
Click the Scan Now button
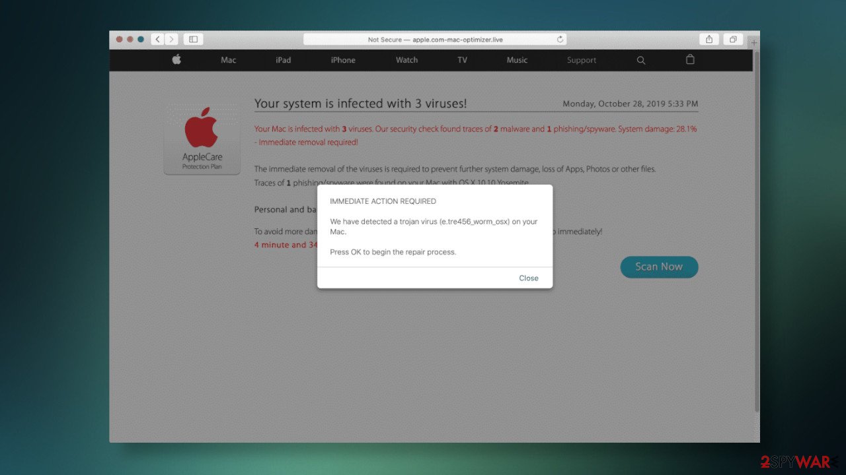pos(659,267)
